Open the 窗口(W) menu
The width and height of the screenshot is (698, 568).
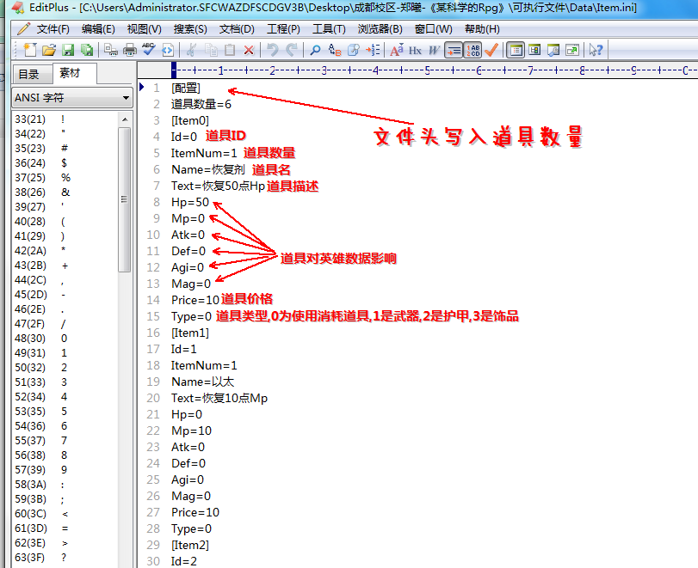click(433, 29)
